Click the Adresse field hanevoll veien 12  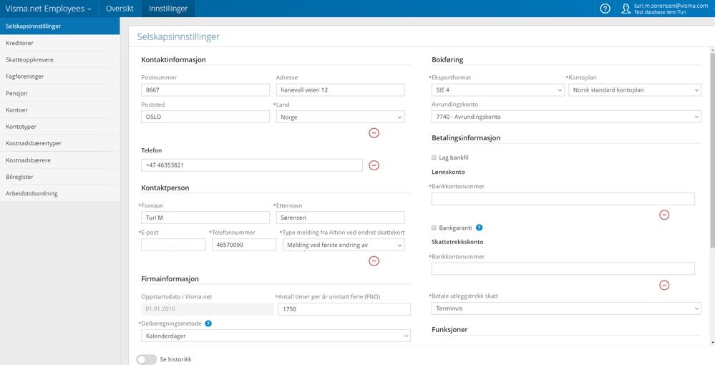point(340,90)
